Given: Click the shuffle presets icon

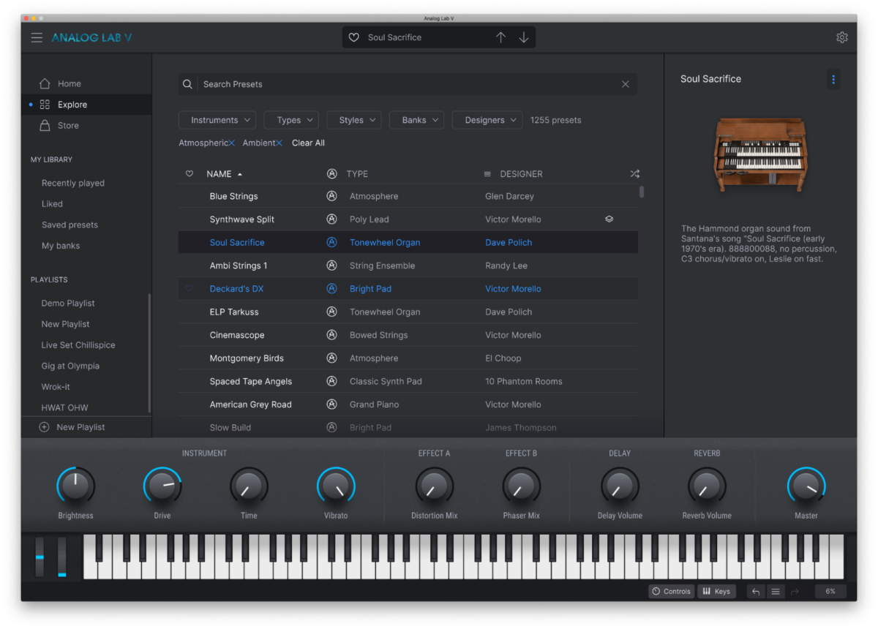Looking at the screenshot, I should pyautogui.click(x=634, y=173).
